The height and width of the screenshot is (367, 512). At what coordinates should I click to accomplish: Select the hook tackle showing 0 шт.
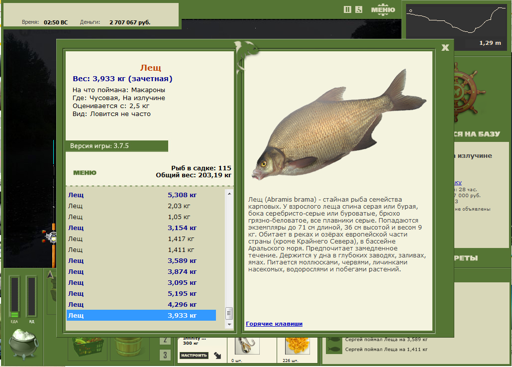pyautogui.click(x=247, y=347)
